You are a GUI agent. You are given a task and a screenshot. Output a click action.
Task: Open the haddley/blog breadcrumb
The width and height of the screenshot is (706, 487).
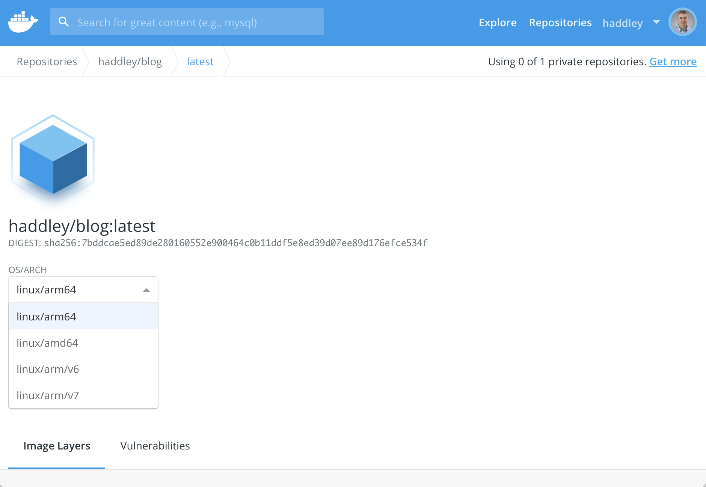tap(130, 62)
